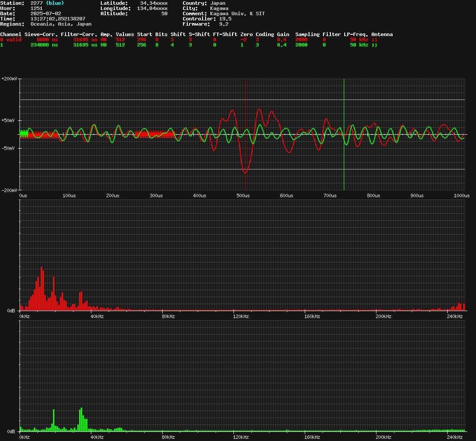Click the "100us" time axis label
Image resolution: width=476 pixels, height=441 pixels.
tap(69, 196)
